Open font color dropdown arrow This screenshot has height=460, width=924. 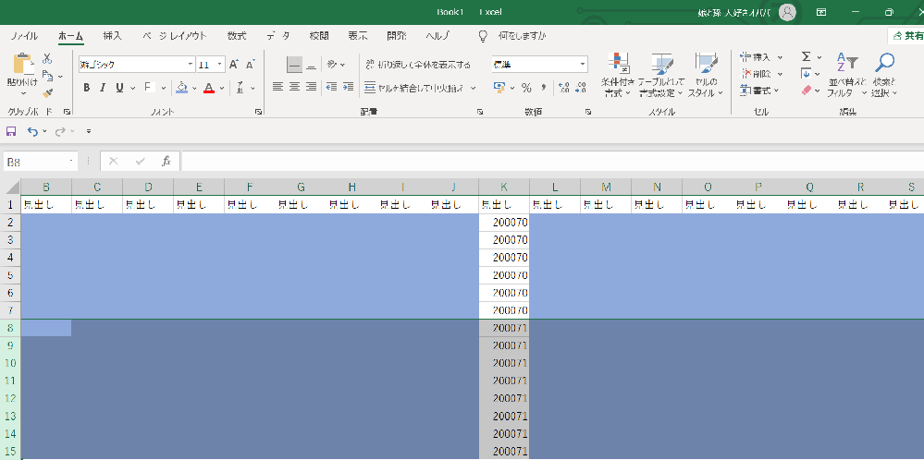[x=222, y=89]
